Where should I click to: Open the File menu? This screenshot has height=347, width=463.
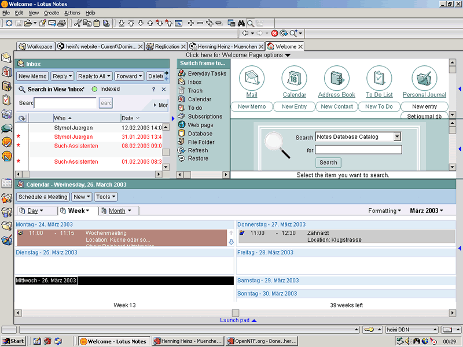[6, 13]
